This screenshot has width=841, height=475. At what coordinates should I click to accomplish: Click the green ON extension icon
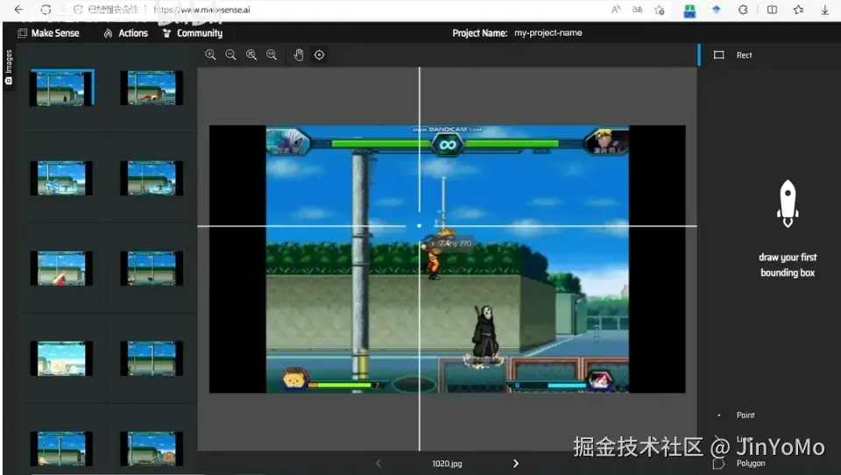[x=689, y=11]
